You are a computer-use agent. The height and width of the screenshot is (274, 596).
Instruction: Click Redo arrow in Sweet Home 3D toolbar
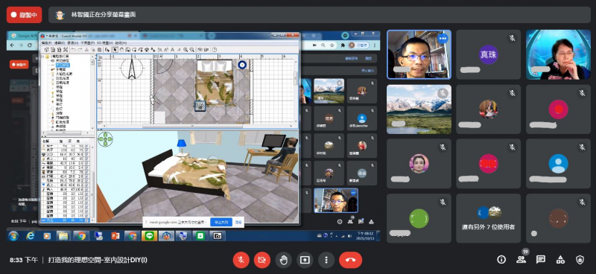point(80,50)
